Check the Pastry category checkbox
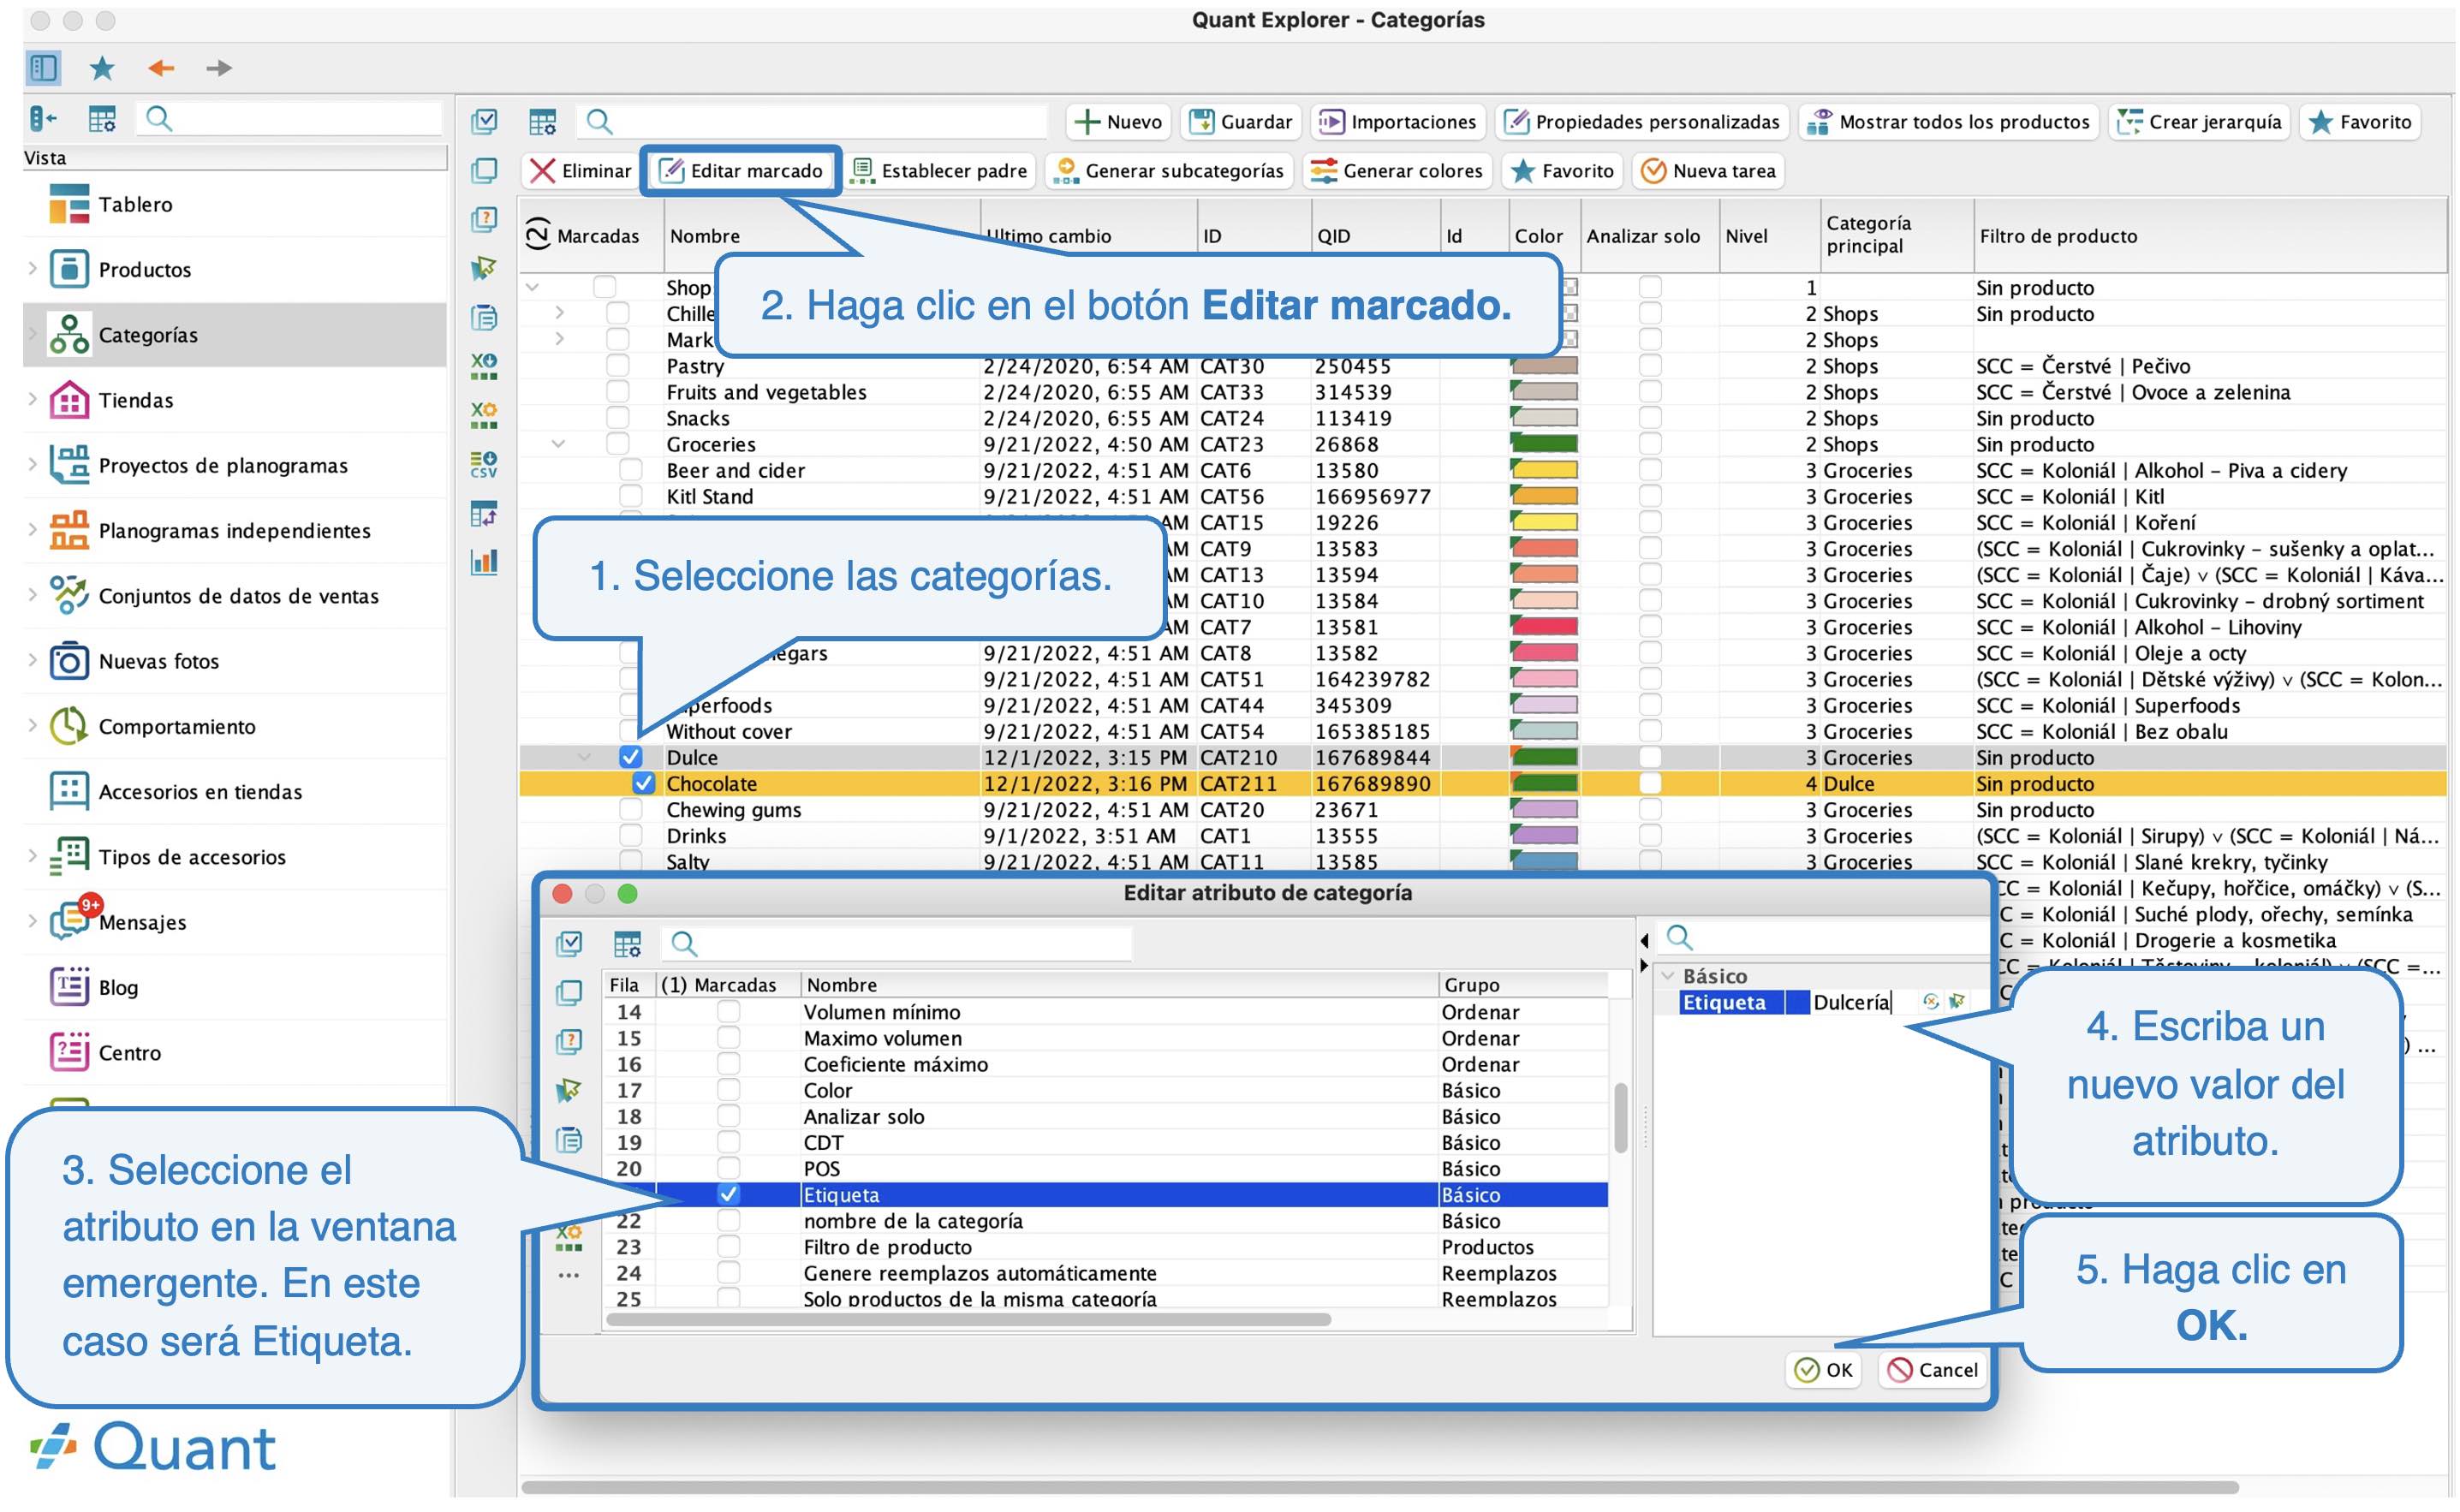The width and height of the screenshot is (2460, 1512). tap(618, 366)
